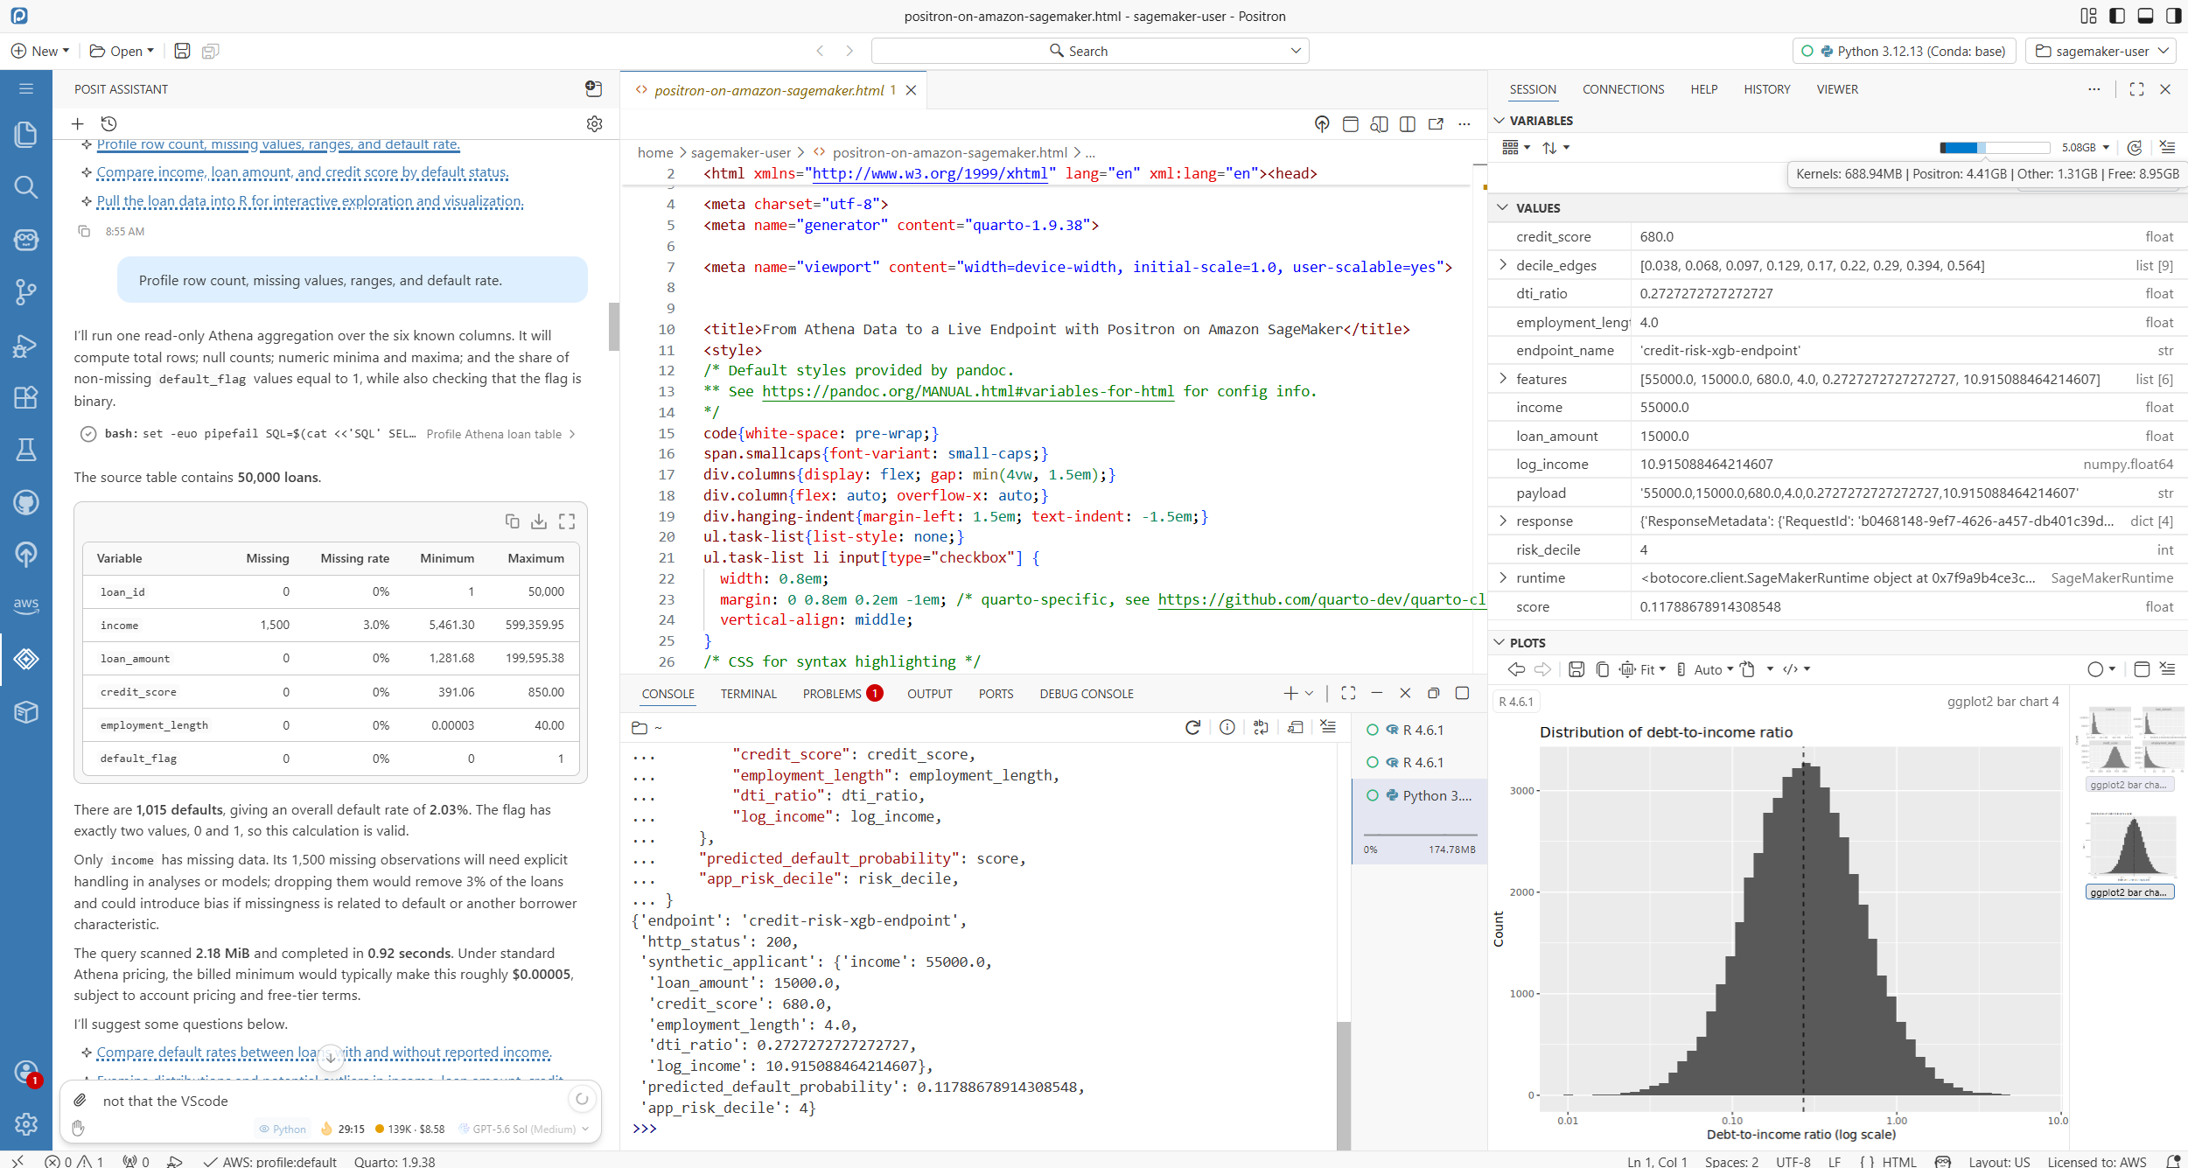
Task: Open the Search view in activity bar
Action: (x=26, y=186)
